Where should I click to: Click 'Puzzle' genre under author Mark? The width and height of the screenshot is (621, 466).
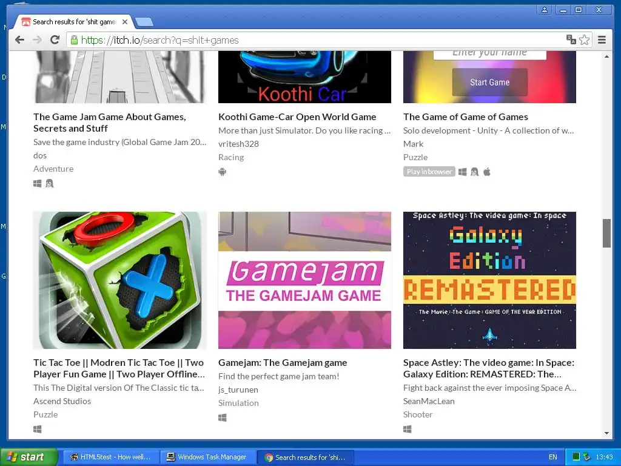point(415,157)
